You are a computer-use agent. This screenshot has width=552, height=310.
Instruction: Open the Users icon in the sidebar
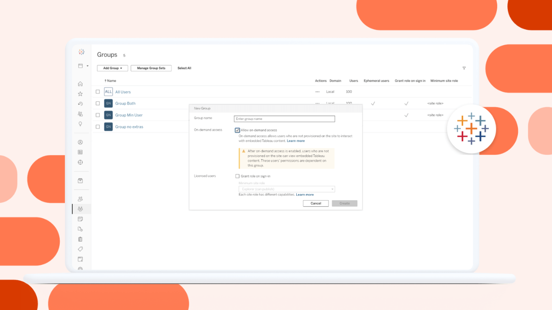80,199
